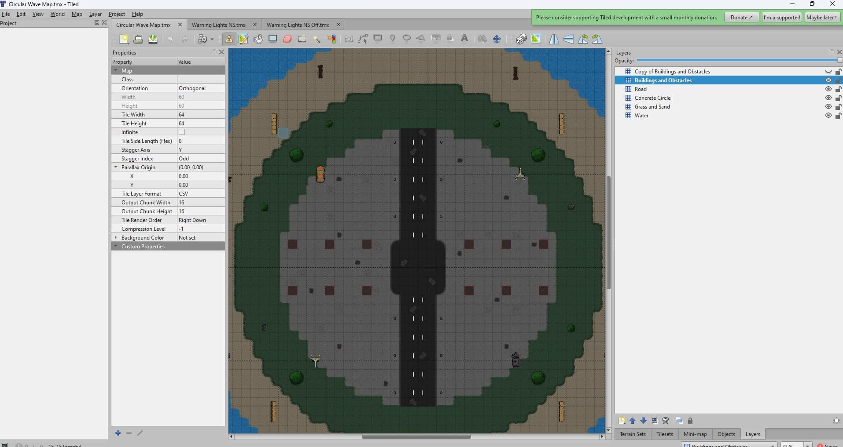Viewport: 843px width, 447px height.
Task: Toggle the terrain fill mode icon
Action: (x=536, y=39)
